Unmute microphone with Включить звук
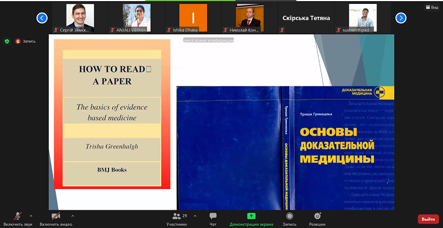Screen dimensions: 443x228 click(18, 219)
